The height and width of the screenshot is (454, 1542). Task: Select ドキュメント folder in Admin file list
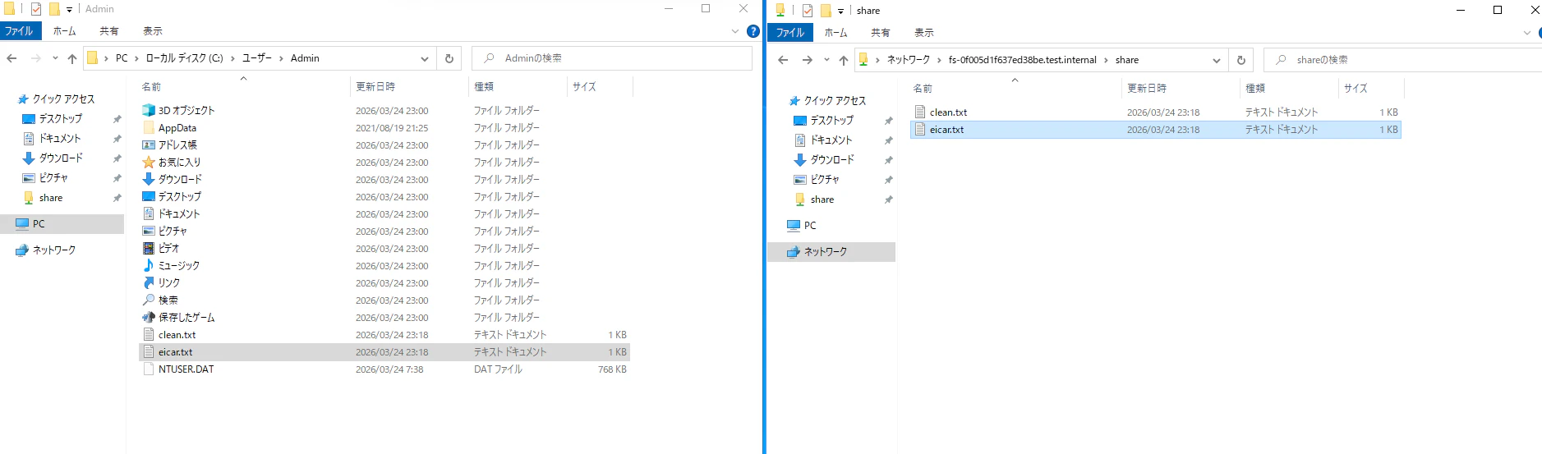coord(179,213)
